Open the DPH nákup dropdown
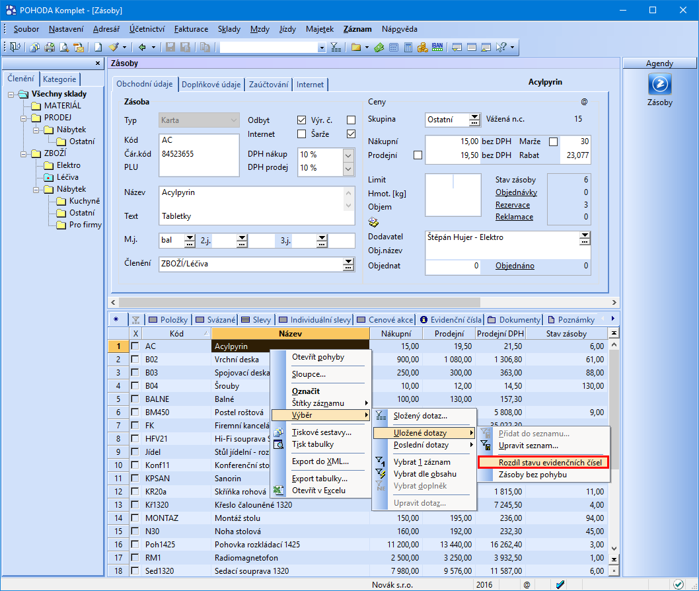Viewport: 699px width, 591px height. (349, 155)
